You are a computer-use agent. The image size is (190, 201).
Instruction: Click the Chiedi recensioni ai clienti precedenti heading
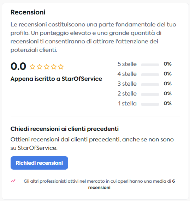tap(64, 129)
